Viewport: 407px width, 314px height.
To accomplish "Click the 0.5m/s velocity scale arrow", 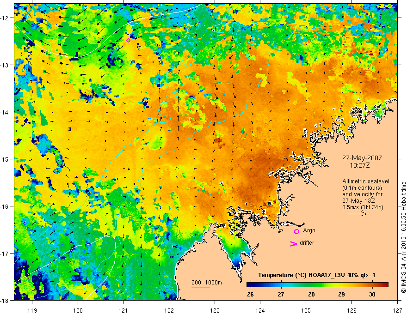I will coord(358,214).
